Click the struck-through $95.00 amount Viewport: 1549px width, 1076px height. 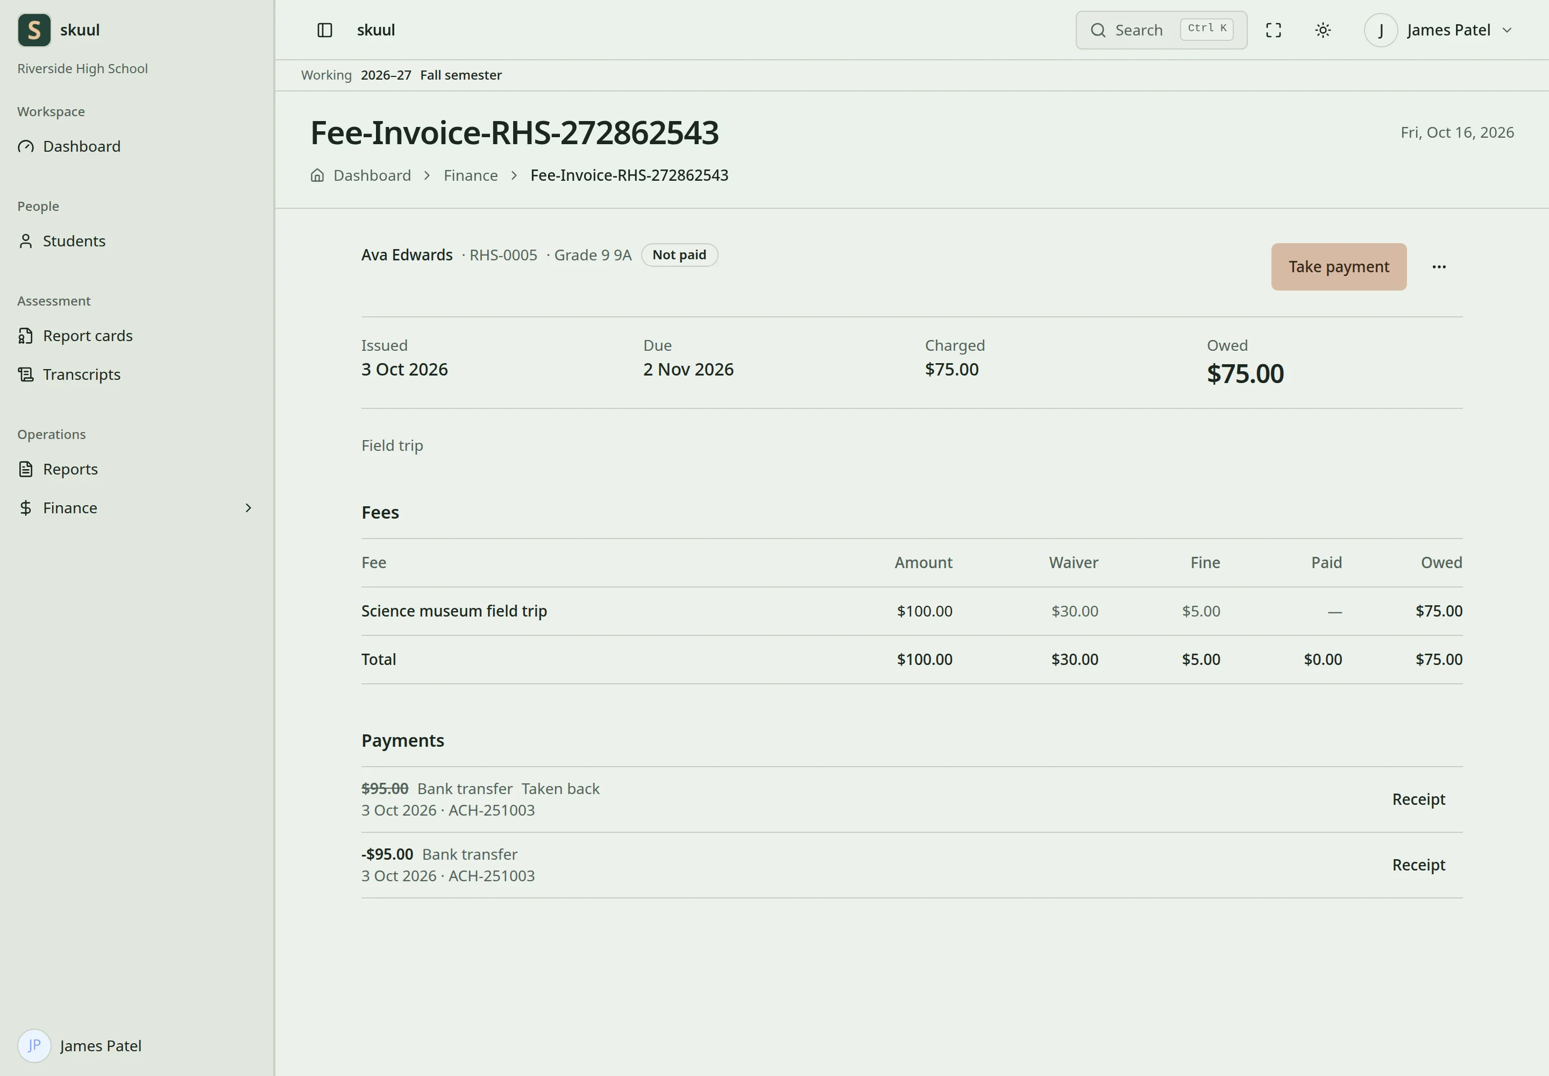[x=384, y=789]
